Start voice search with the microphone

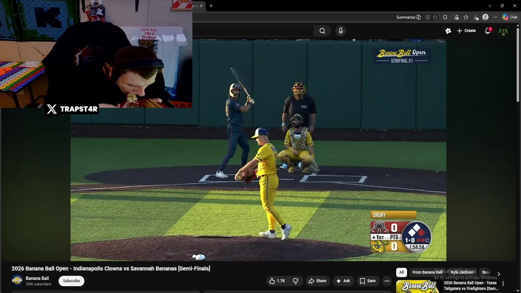click(341, 31)
